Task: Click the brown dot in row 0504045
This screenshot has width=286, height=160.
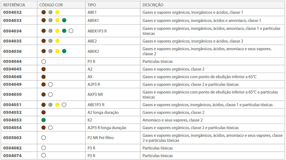Action: tap(43, 69)
